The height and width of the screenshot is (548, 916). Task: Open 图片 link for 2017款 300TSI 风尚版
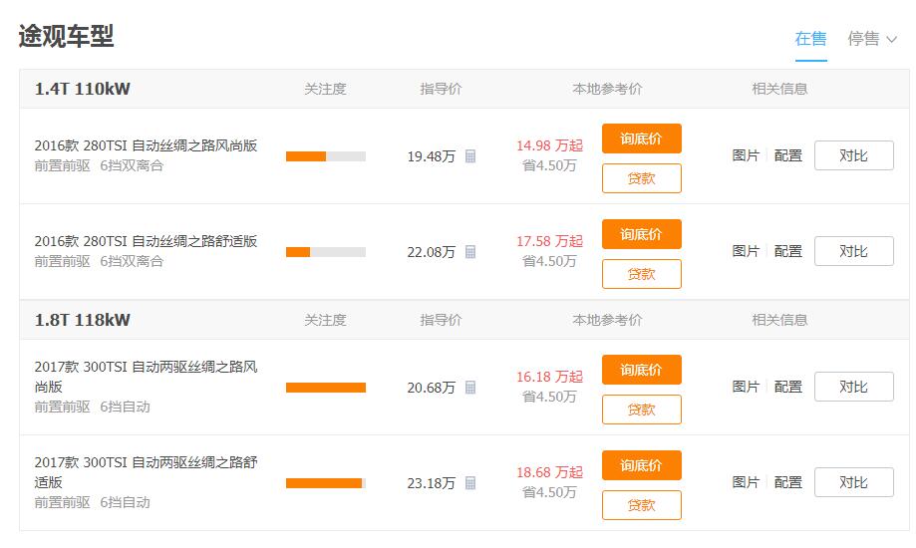click(746, 387)
